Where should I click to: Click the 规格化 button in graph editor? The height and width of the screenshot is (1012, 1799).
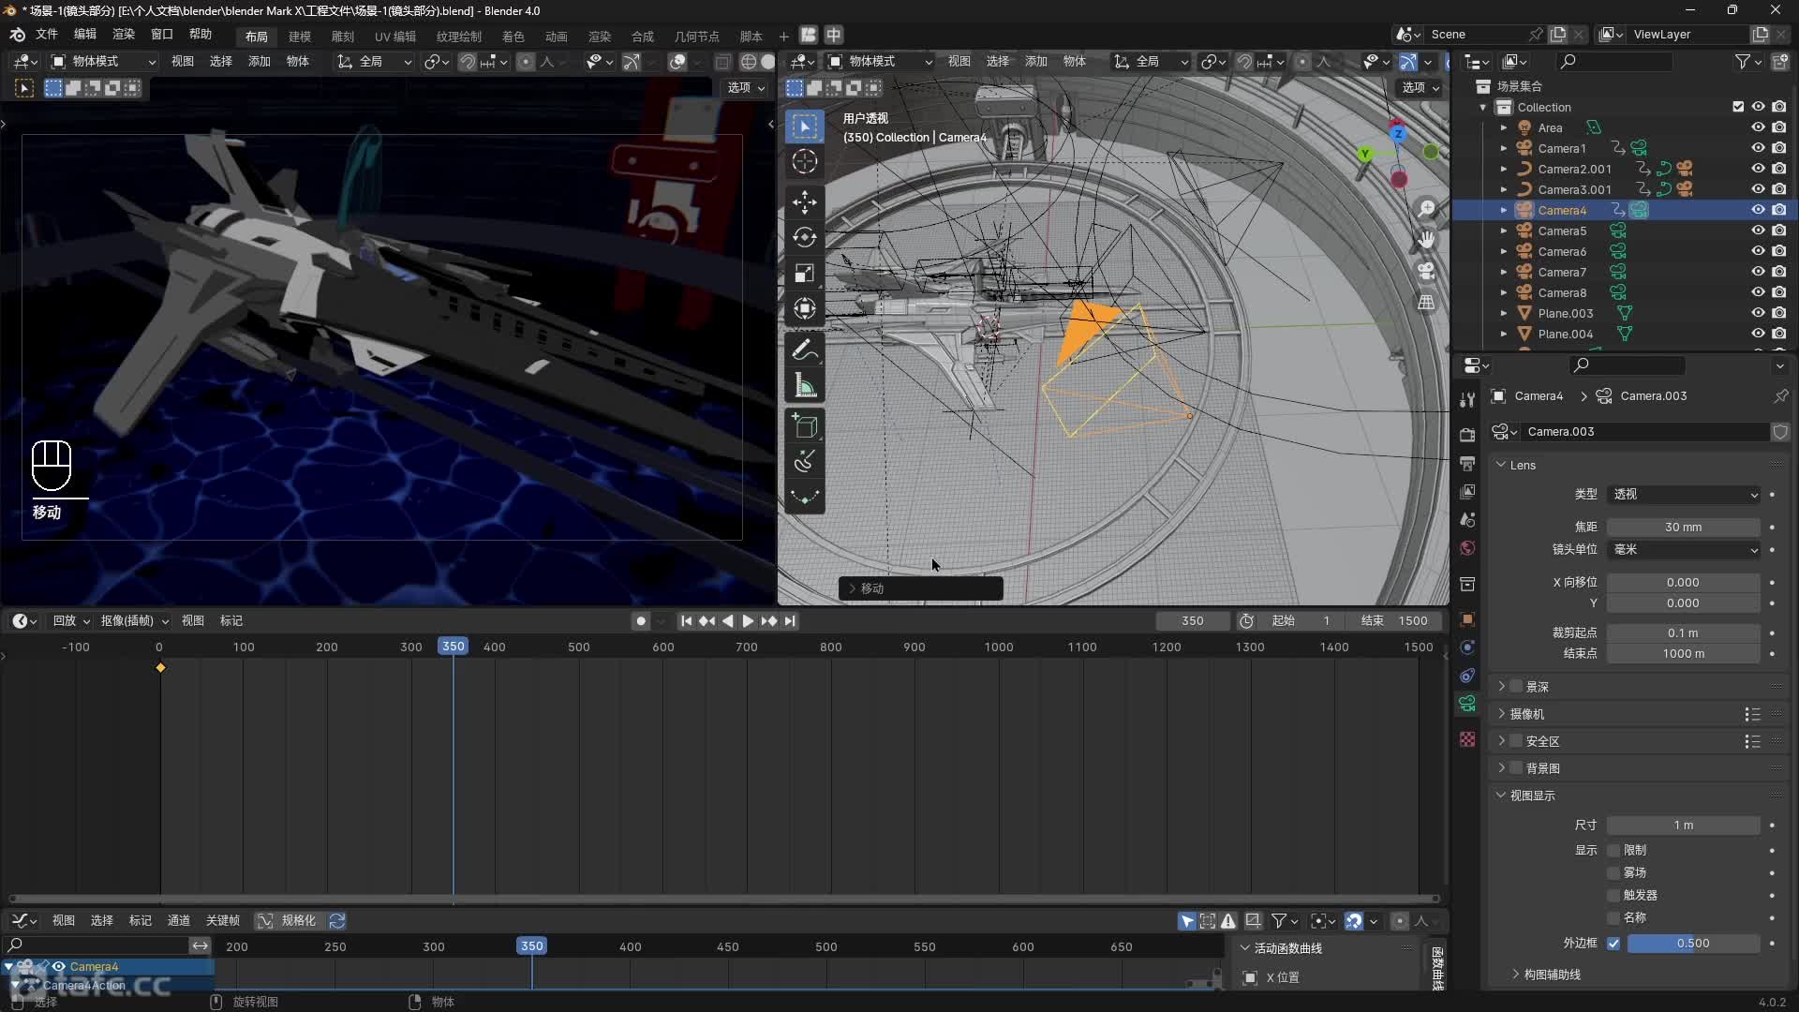pos(290,921)
